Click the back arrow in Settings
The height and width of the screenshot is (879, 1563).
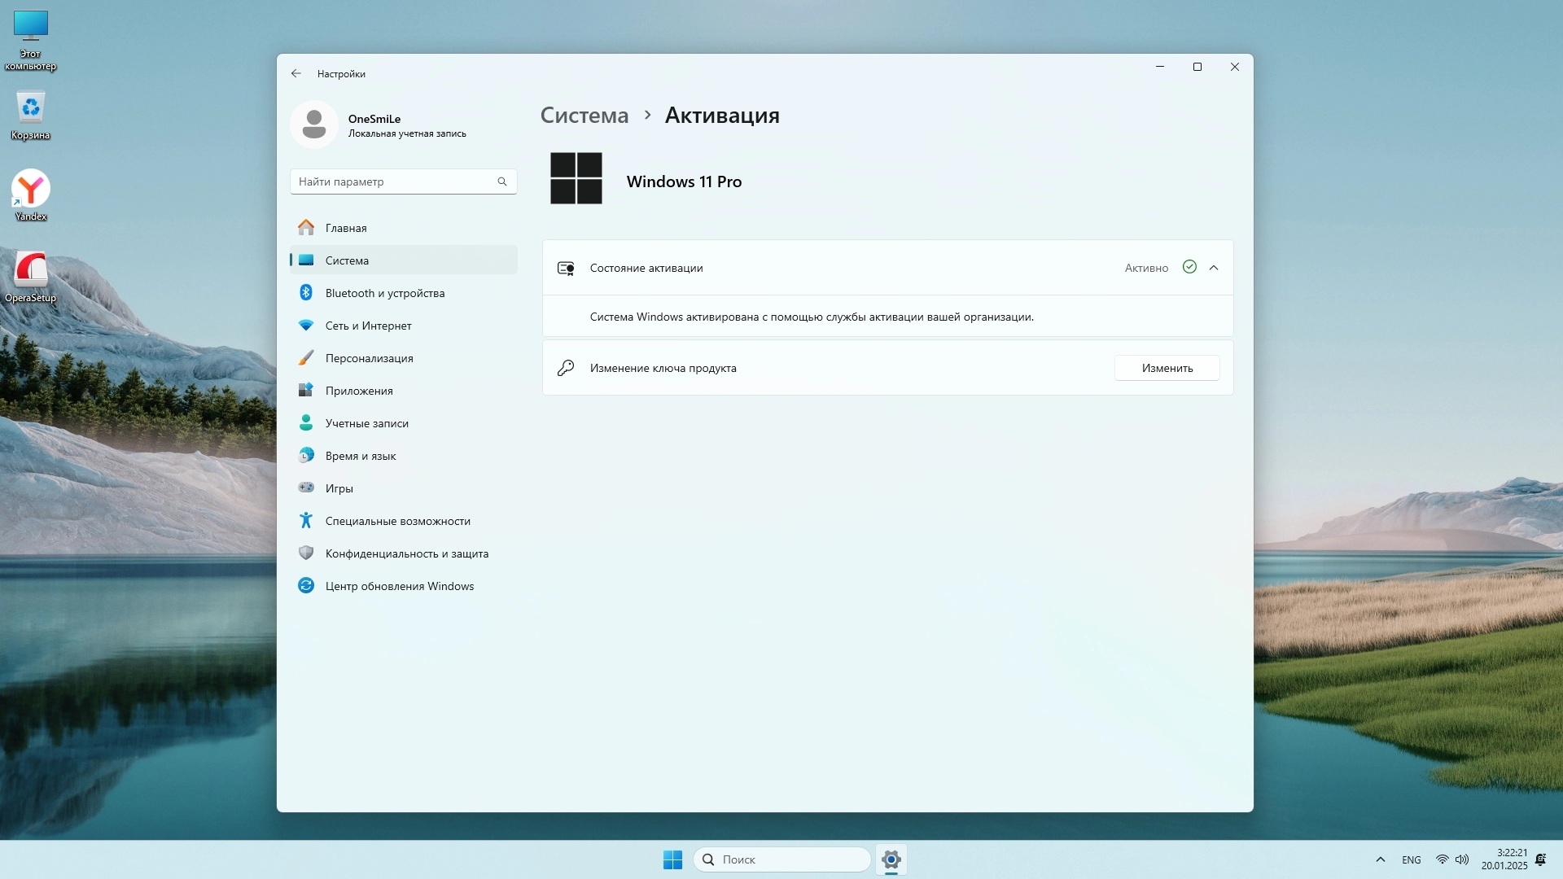296,73
